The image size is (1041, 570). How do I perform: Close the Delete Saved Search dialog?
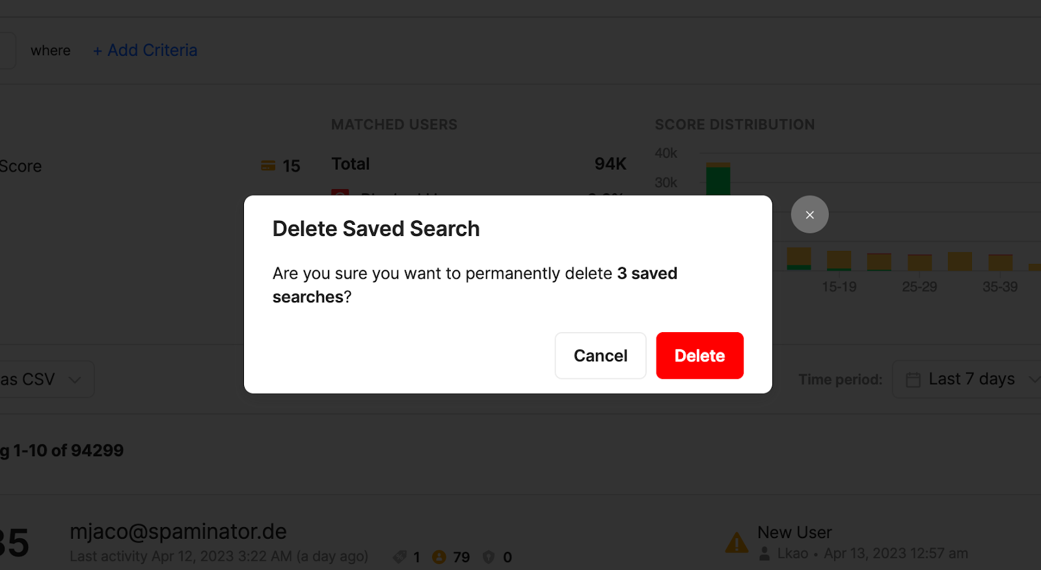(x=809, y=214)
